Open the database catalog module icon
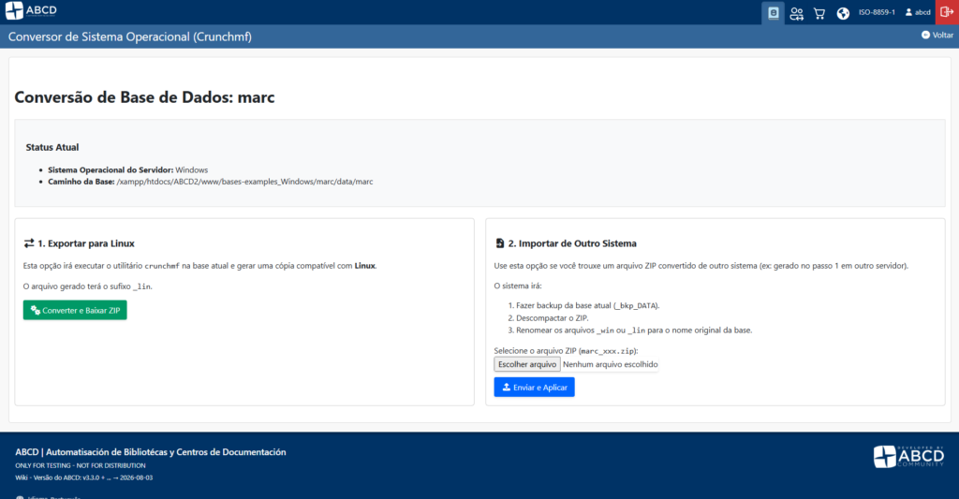Image resolution: width=959 pixels, height=499 pixels. pos(773,13)
